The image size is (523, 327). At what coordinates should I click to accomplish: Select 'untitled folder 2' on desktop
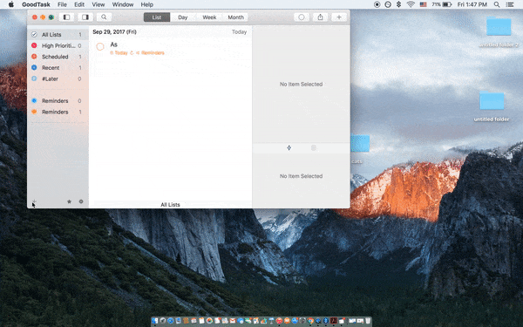point(499,31)
